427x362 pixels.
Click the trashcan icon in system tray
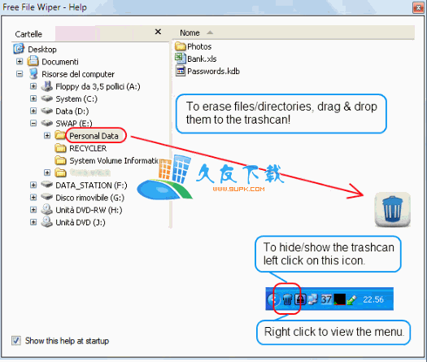[x=287, y=299]
